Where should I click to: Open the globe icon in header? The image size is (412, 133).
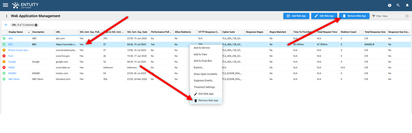pos(389,5)
